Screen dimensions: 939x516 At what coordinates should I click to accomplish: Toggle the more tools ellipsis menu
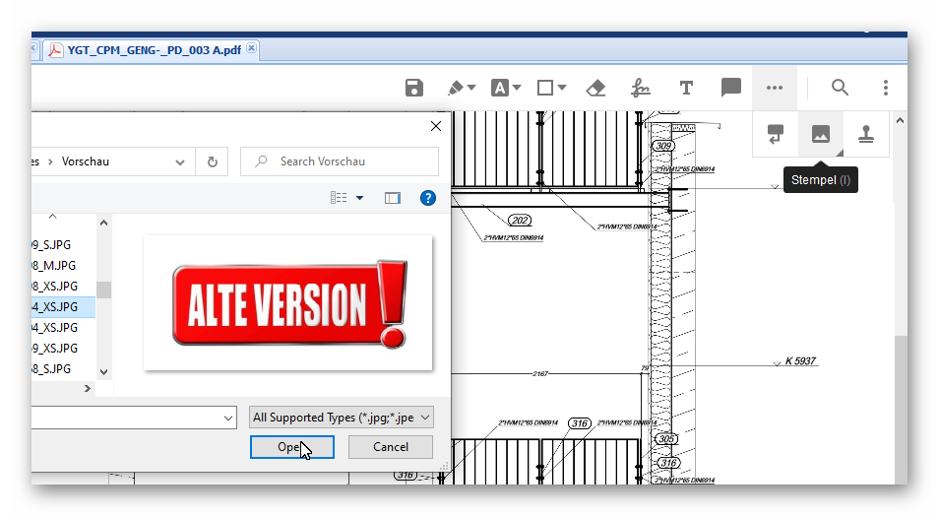775,88
